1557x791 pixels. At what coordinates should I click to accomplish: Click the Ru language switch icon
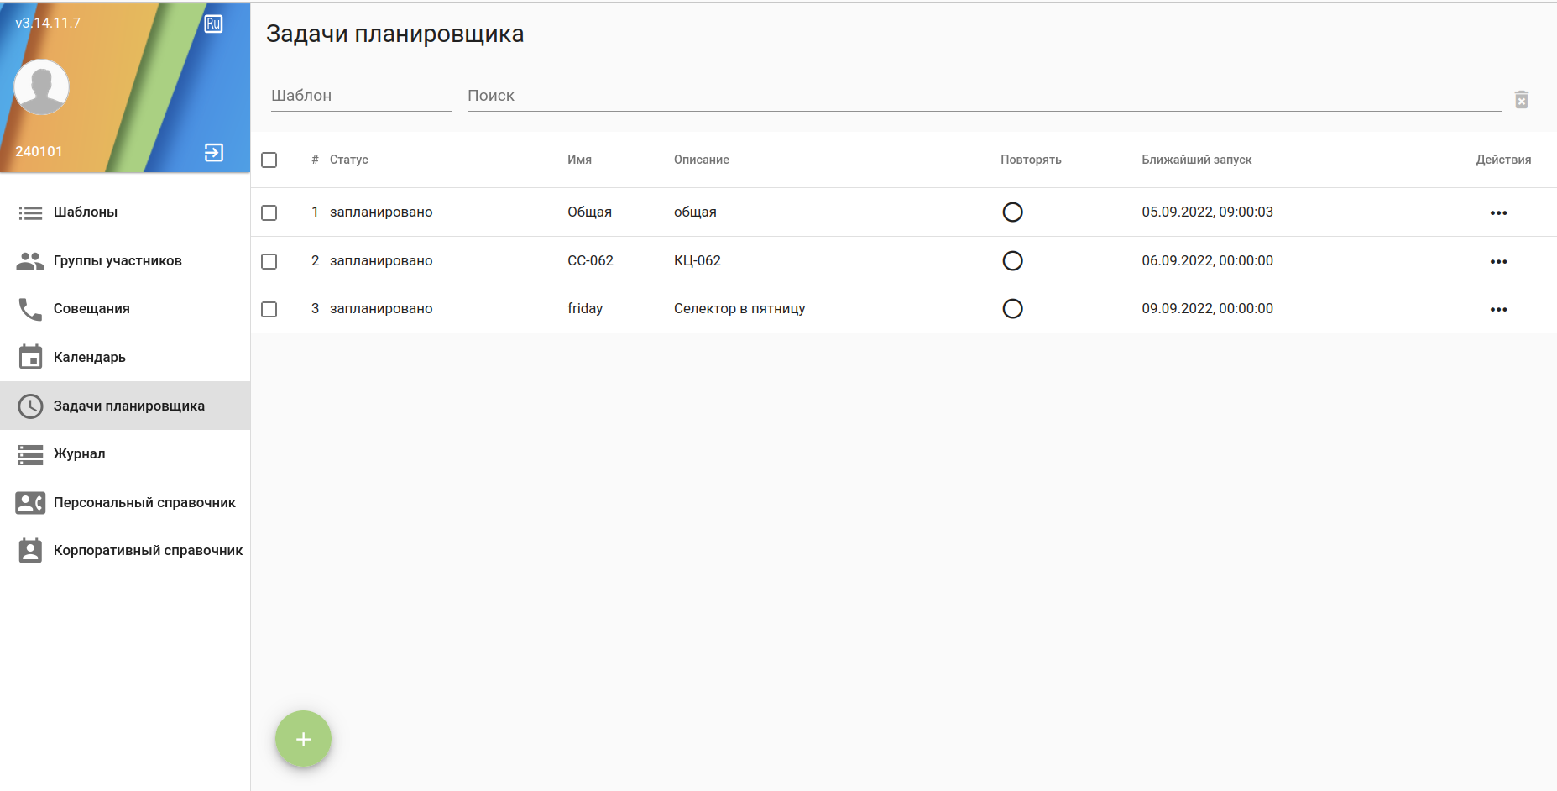click(x=213, y=24)
